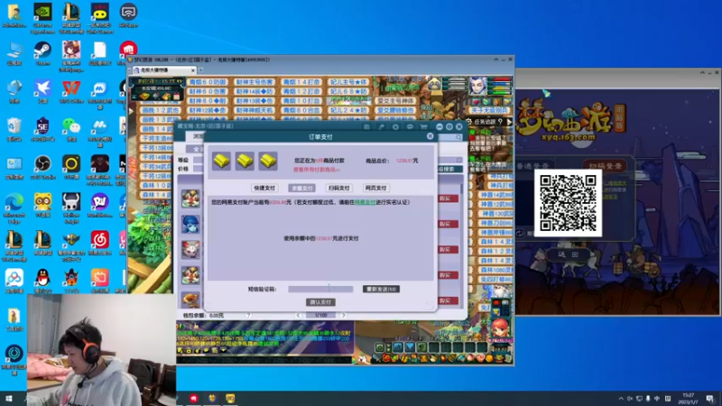The height and width of the screenshot is (406, 722).
Task: Open the shopping cart icon in 藏宝阁
Action: click(423, 126)
